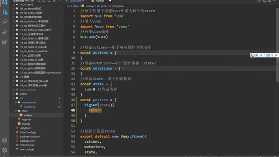Click the unsaved dot on the index.js tab
Image resolution: width=279 pixels, height=157 pixels.
pyautogui.click(x=110, y=1)
